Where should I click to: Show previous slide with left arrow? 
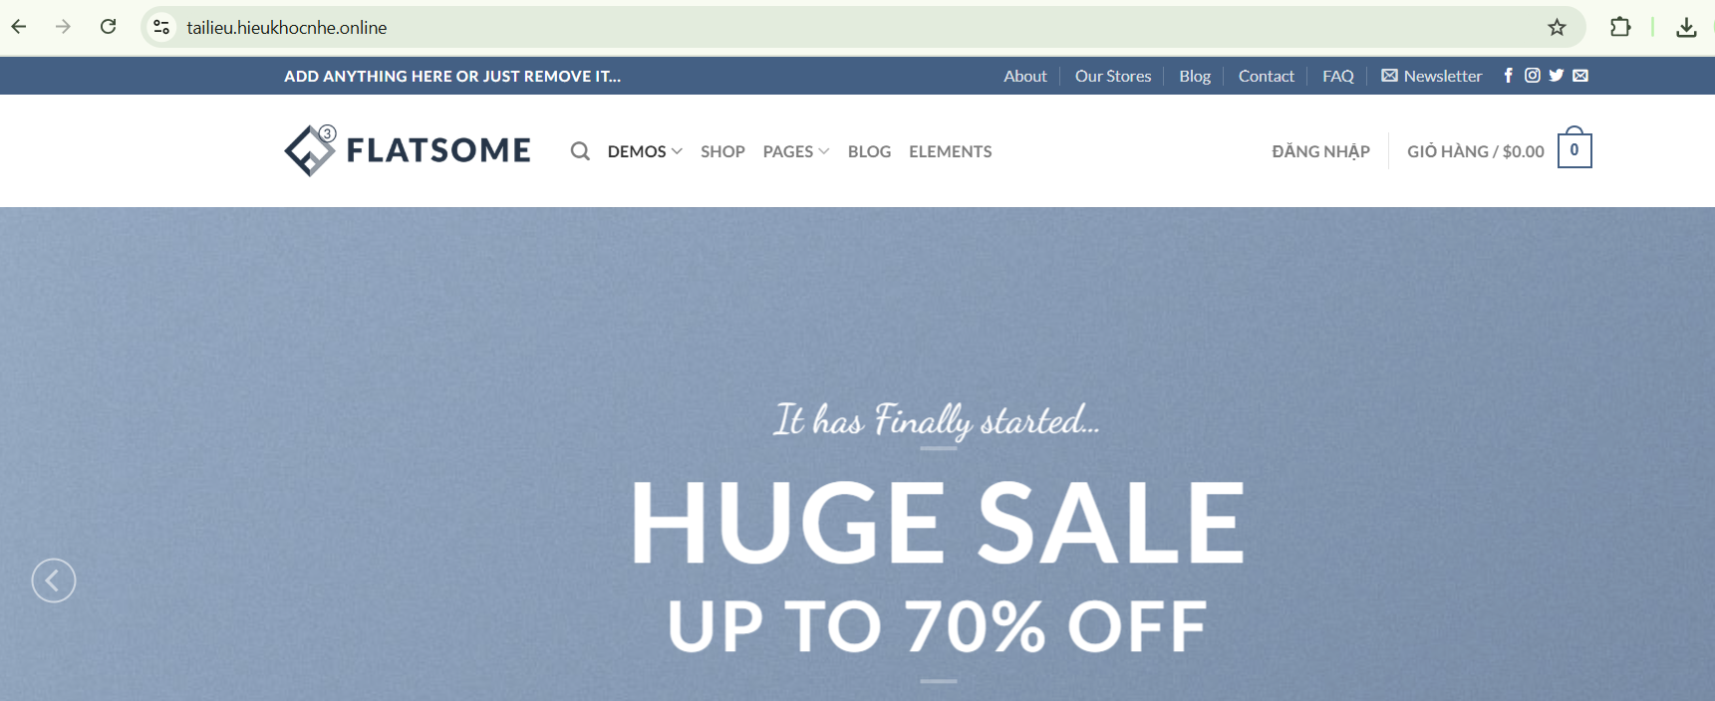tap(54, 581)
